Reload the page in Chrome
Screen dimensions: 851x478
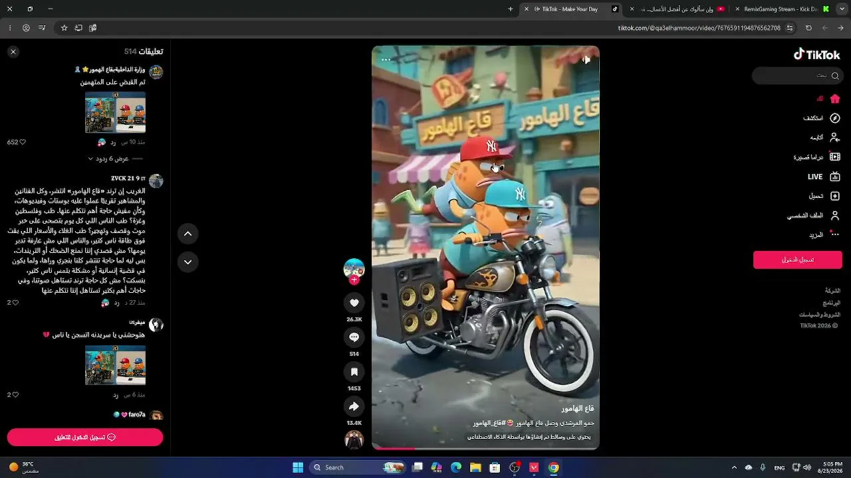coord(808,28)
